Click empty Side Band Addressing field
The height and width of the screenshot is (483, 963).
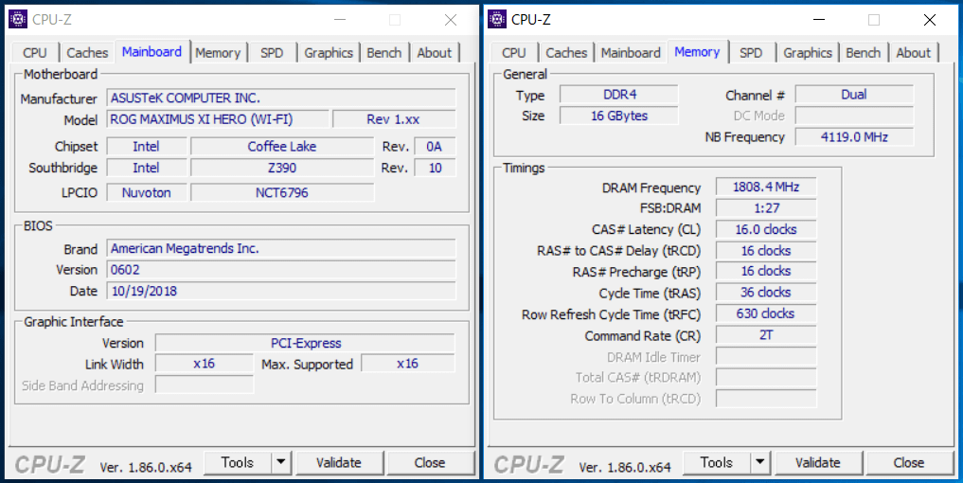tap(204, 385)
